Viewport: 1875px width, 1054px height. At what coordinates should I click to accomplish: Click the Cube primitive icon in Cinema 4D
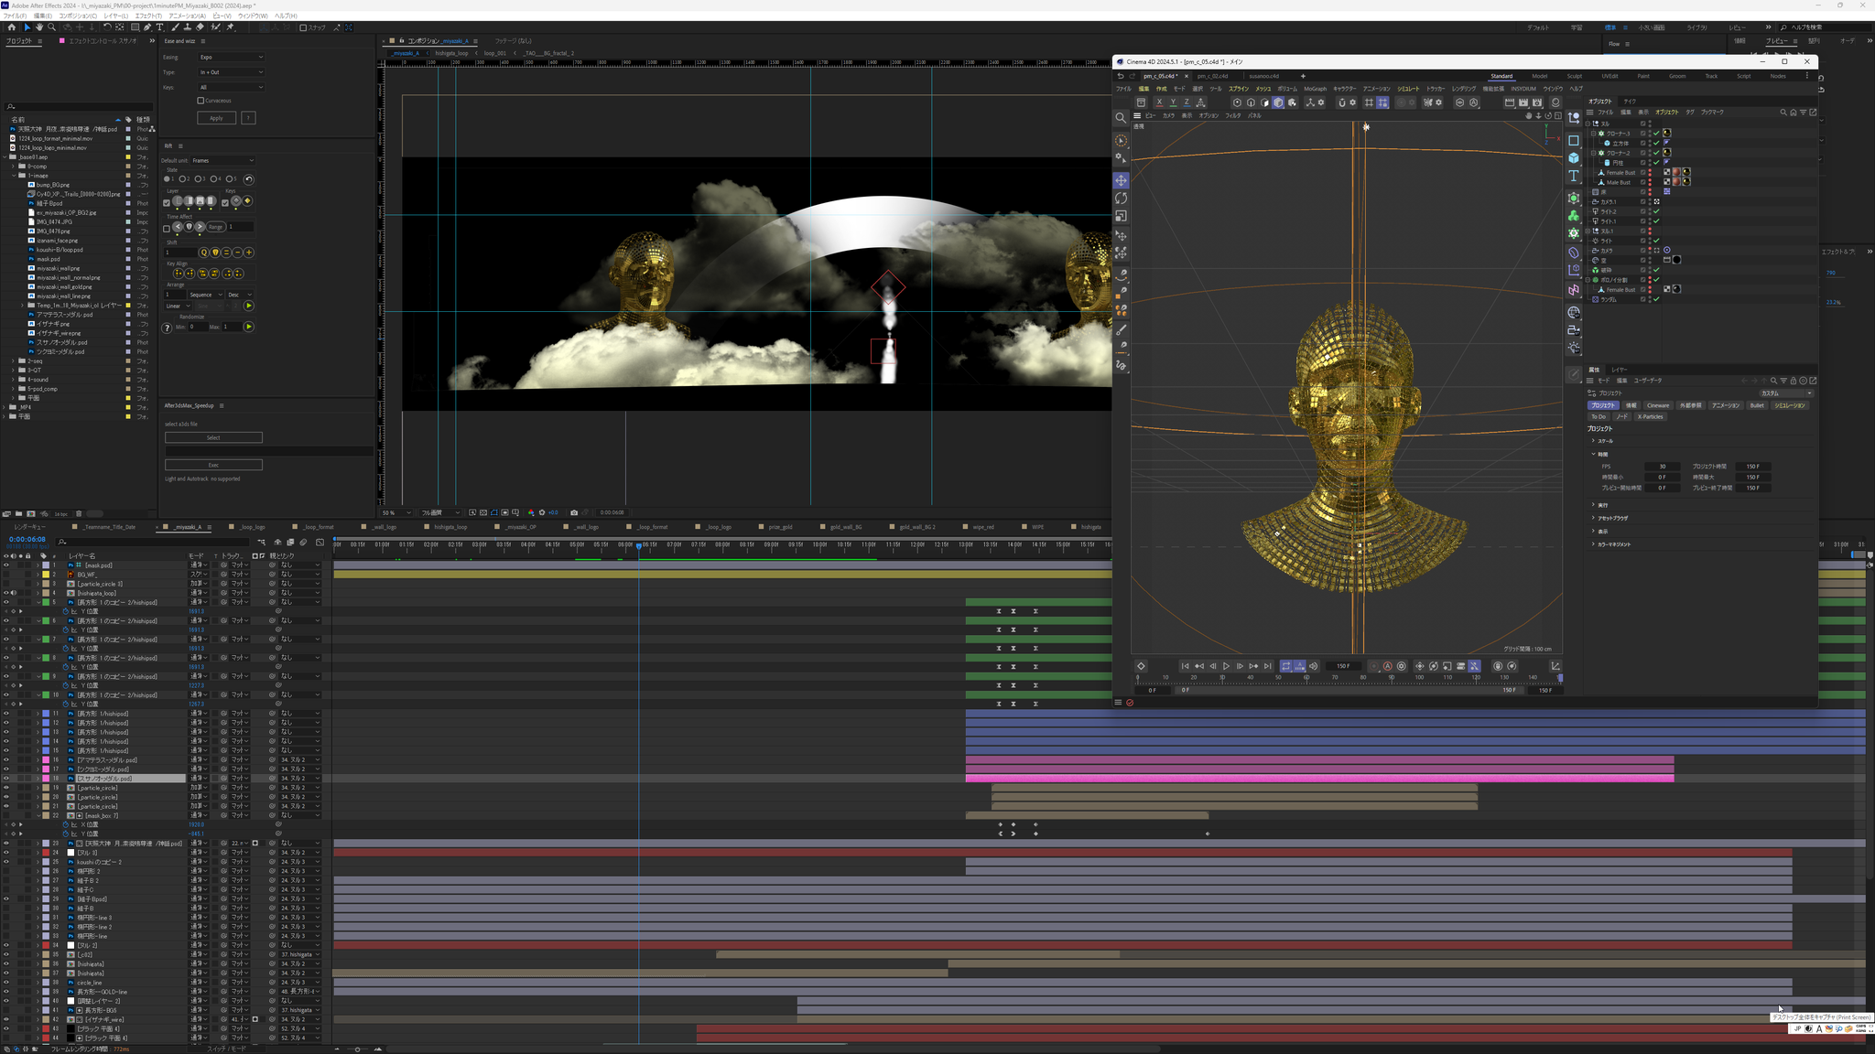(1574, 158)
